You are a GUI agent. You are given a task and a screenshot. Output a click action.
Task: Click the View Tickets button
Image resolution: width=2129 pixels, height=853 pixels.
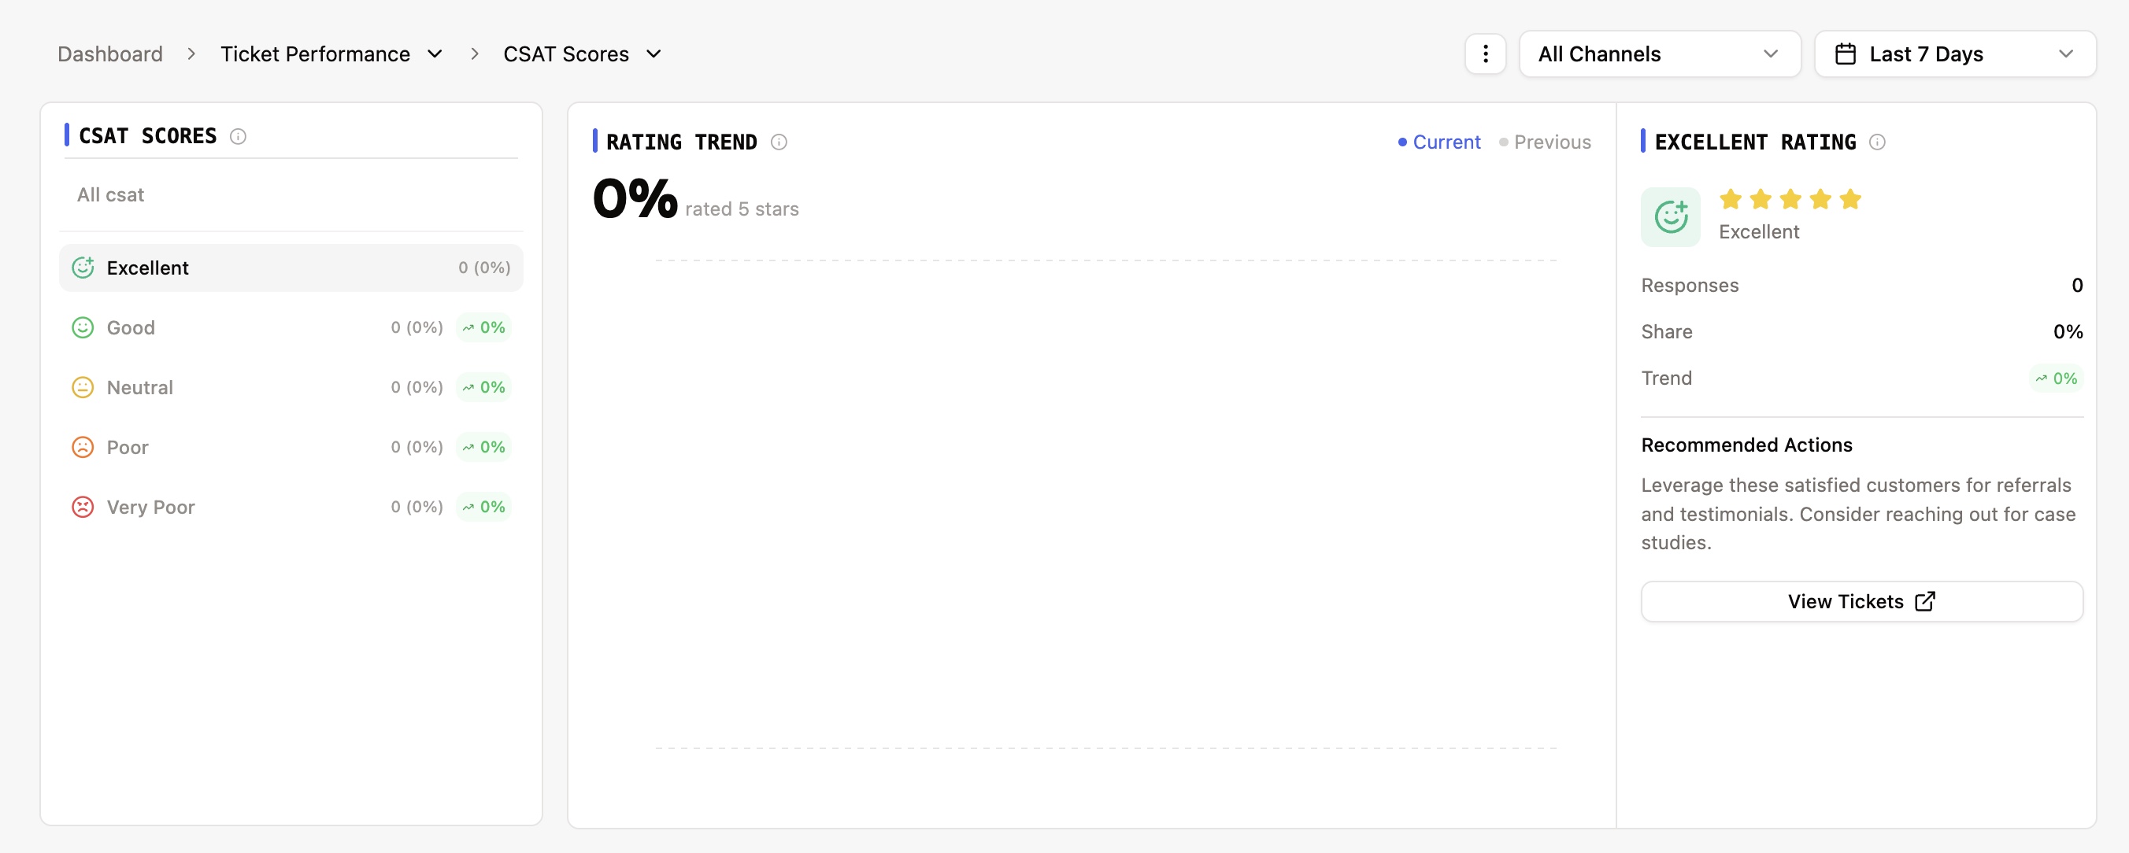tap(1861, 601)
